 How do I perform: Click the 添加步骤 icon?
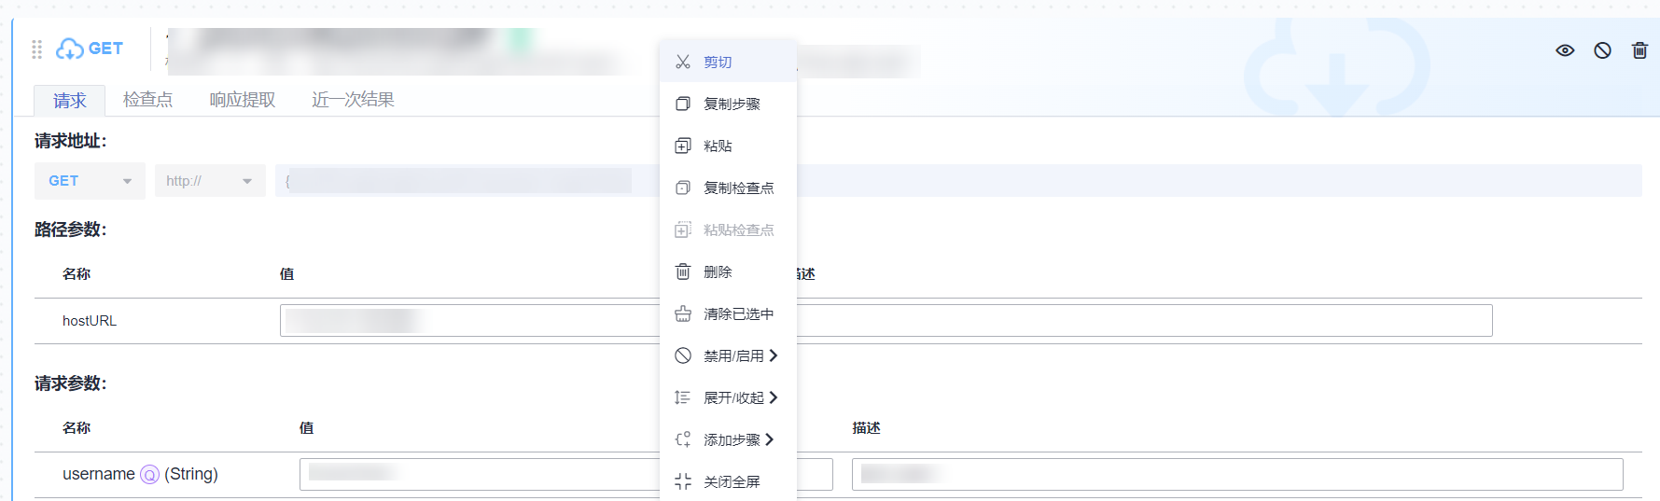(683, 439)
